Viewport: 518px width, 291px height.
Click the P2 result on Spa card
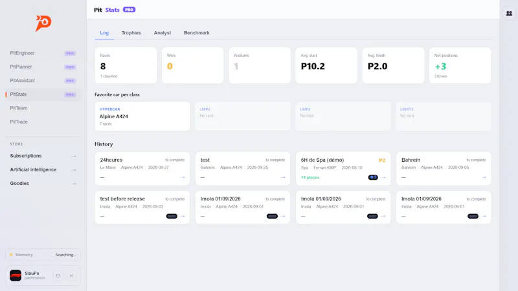tap(382, 160)
